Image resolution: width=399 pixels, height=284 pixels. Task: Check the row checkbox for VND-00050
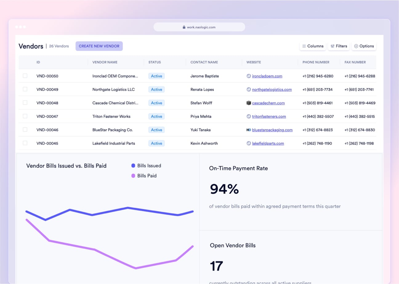point(25,75)
